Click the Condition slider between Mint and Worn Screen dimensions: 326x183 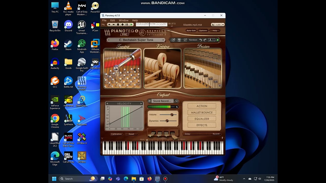[162, 139]
